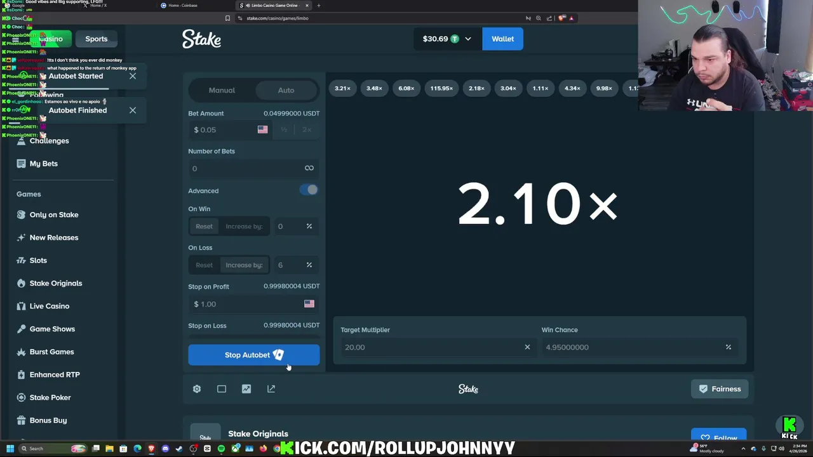Click the Burst Games sidebar icon
The width and height of the screenshot is (813, 457).
(22, 352)
